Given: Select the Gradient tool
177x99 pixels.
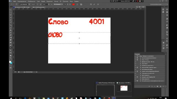Looking at the screenshot, I should [11, 38].
